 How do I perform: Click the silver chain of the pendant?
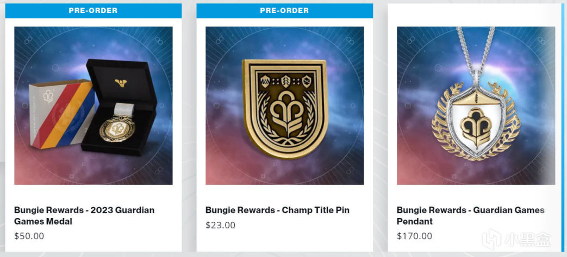(x=476, y=46)
